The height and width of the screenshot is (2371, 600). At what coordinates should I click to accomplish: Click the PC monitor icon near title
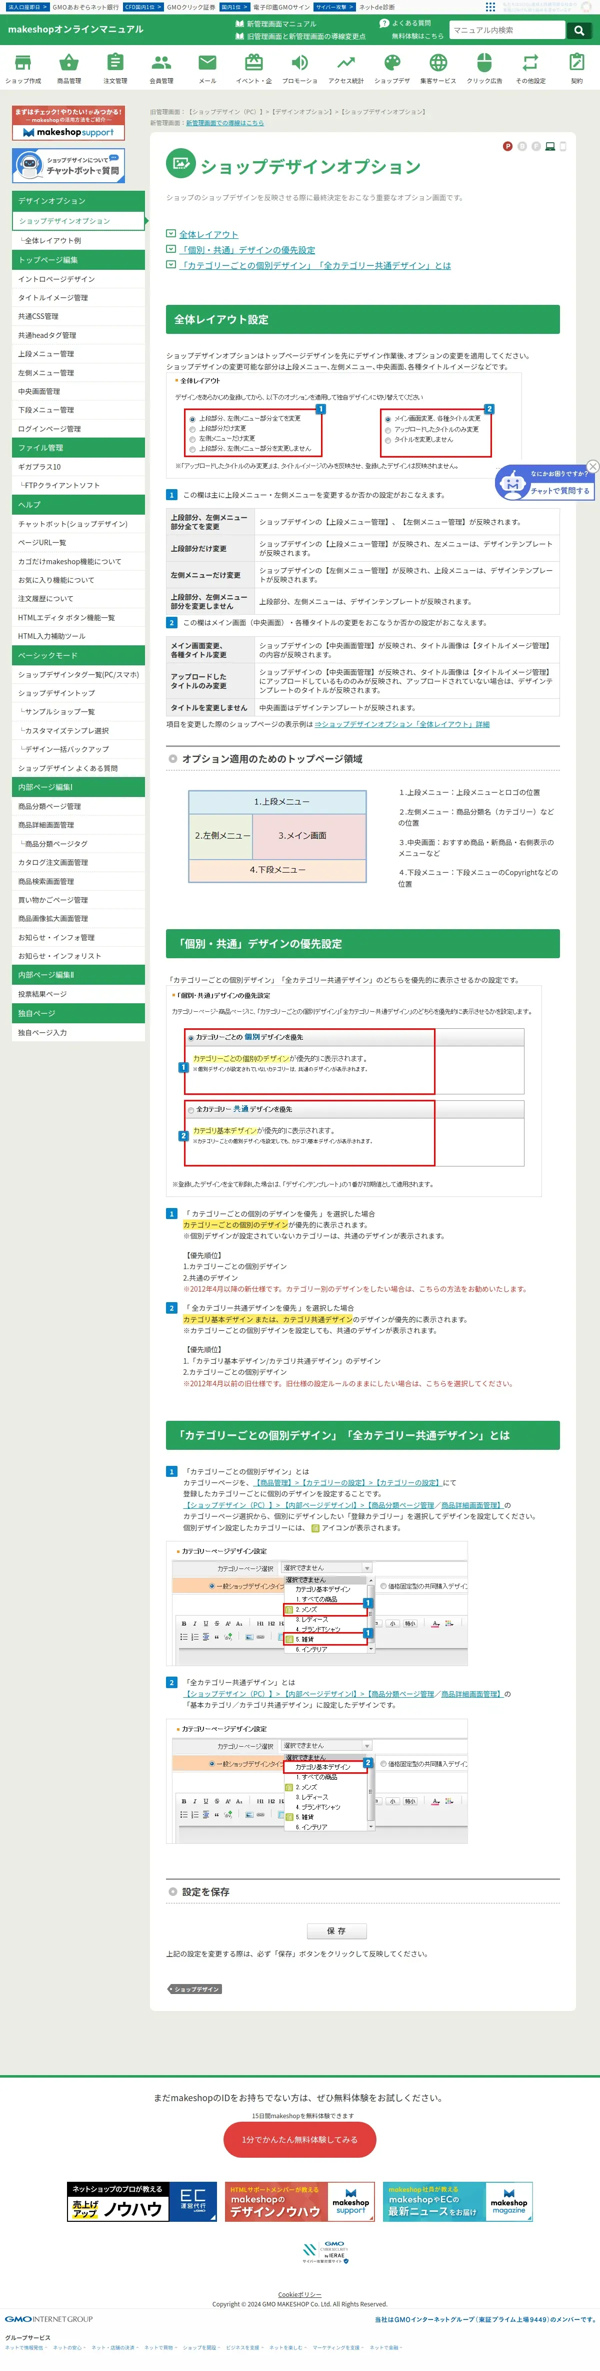pyautogui.click(x=549, y=146)
